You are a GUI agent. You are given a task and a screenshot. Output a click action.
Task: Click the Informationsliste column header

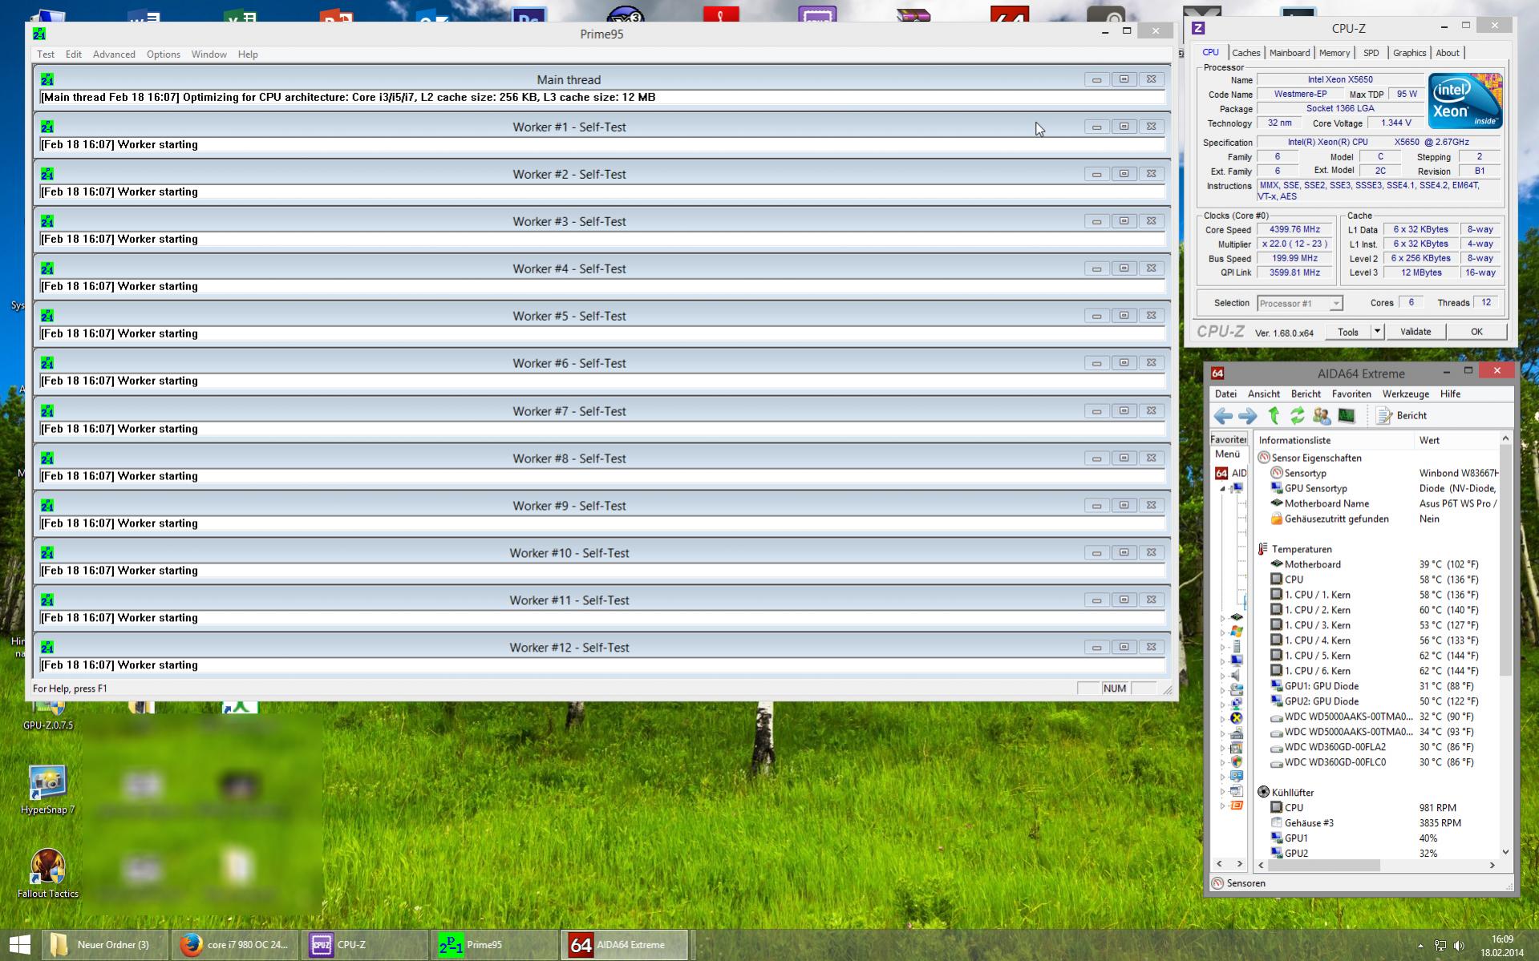[1333, 440]
